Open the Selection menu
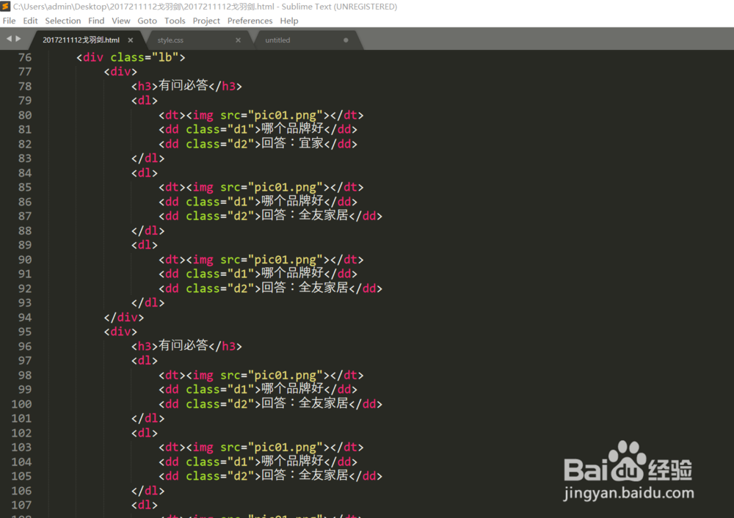 pyautogui.click(x=62, y=21)
